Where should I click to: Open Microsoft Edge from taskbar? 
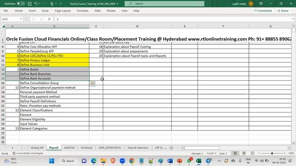click(x=93, y=161)
